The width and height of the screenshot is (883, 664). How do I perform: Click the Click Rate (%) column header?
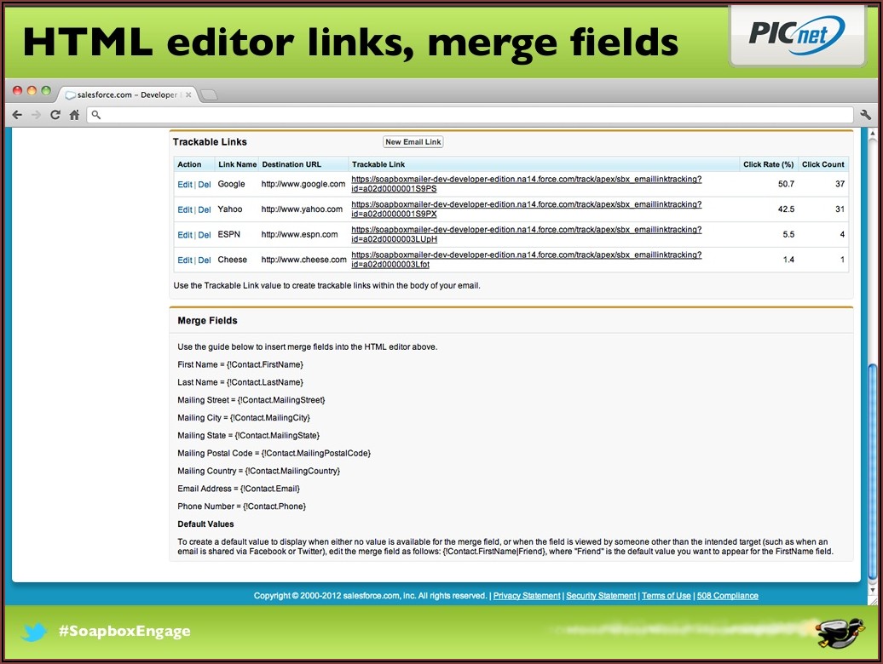click(768, 164)
